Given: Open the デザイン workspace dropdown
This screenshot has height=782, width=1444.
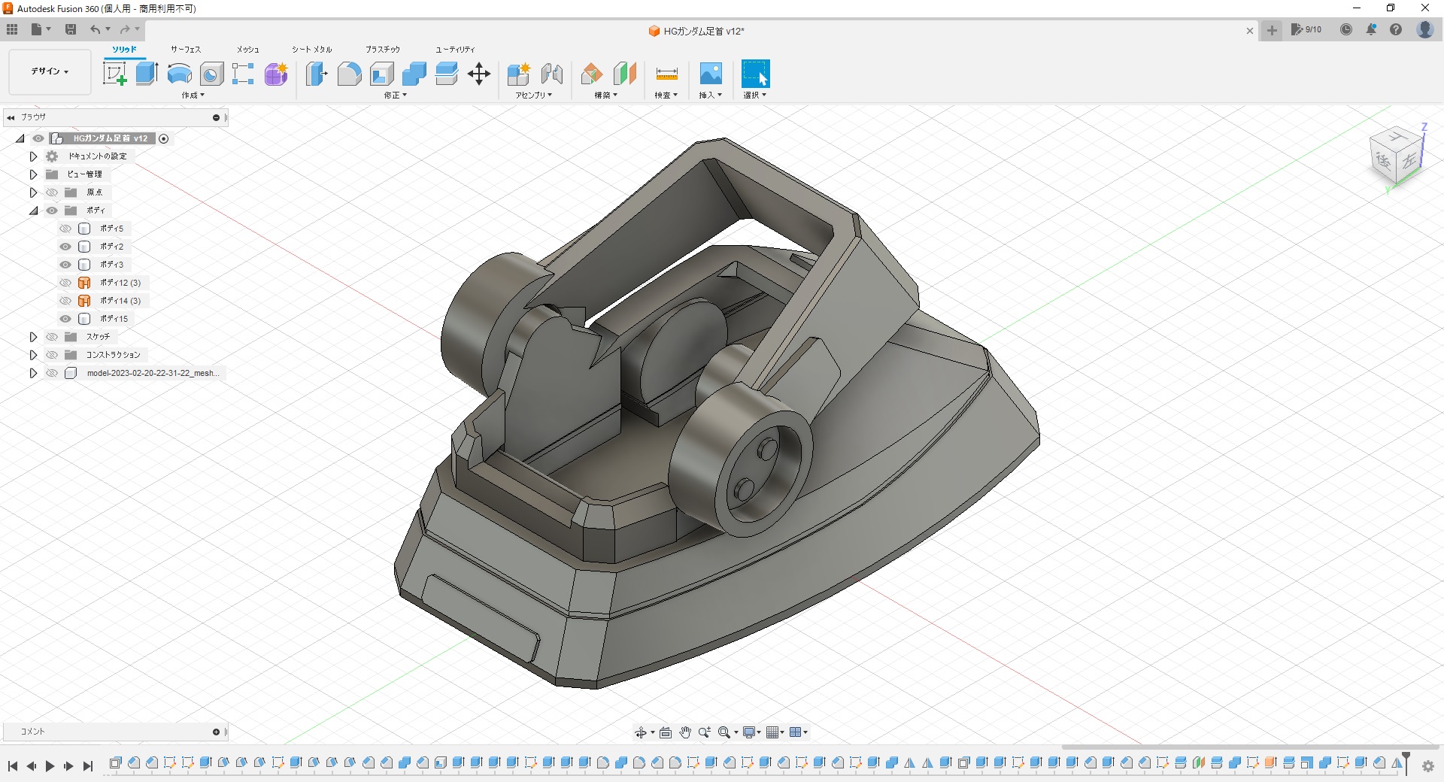Looking at the screenshot, I should click(x=50, y=71).
